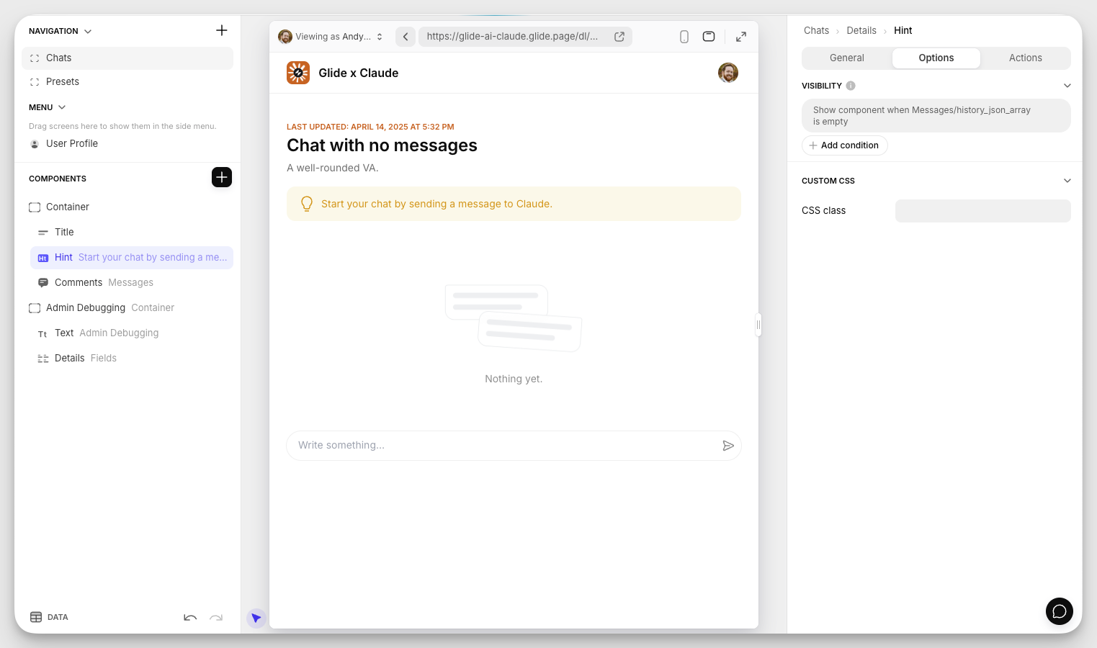This screenshot has height=648, width=1097.
Task: Switch to the General tab
Action: (x=847, y=58)
